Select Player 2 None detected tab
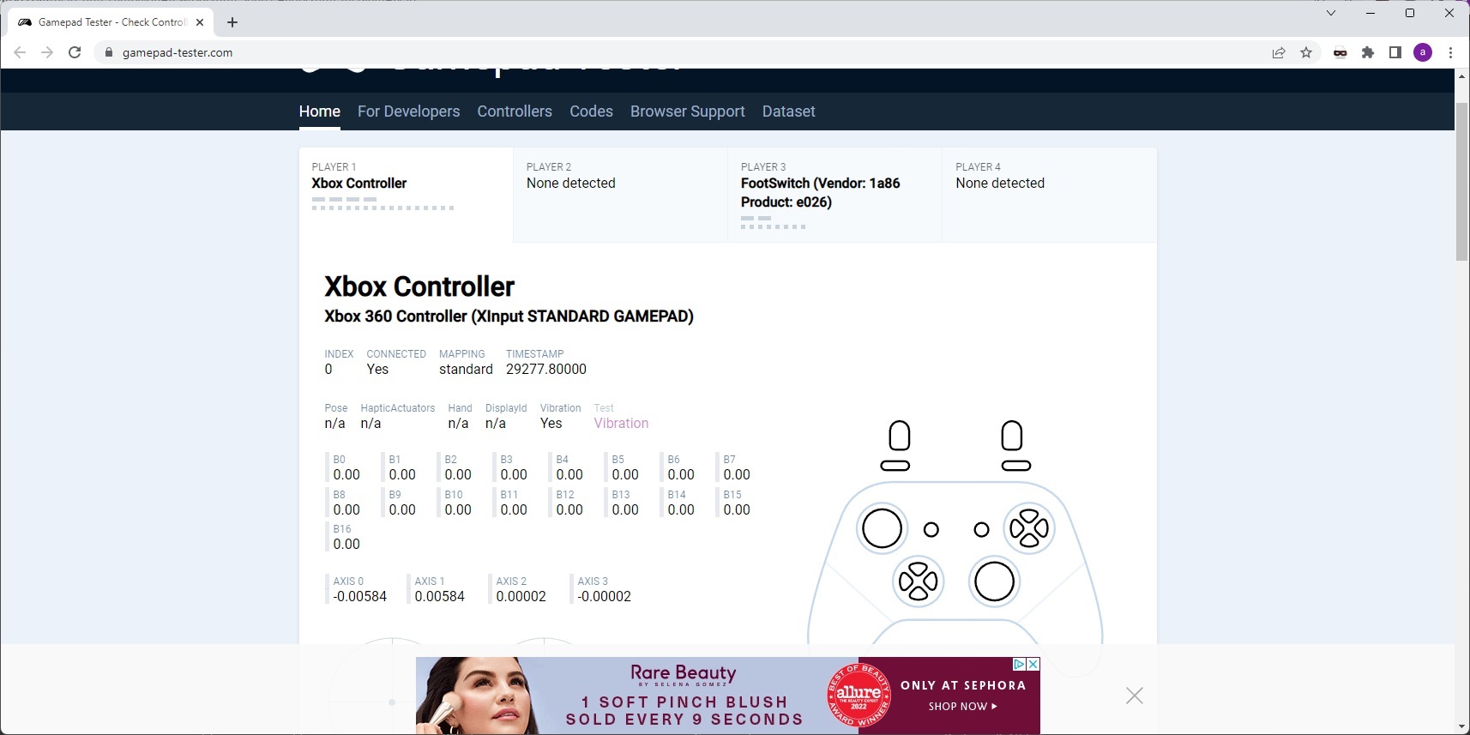Image resolution: width=1470 pixels, height=735 pixels. 620,195
